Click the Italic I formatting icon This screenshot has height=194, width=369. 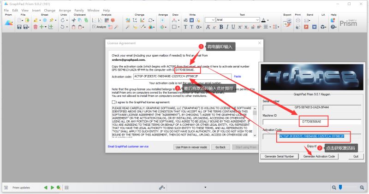[x=227, y=27]
